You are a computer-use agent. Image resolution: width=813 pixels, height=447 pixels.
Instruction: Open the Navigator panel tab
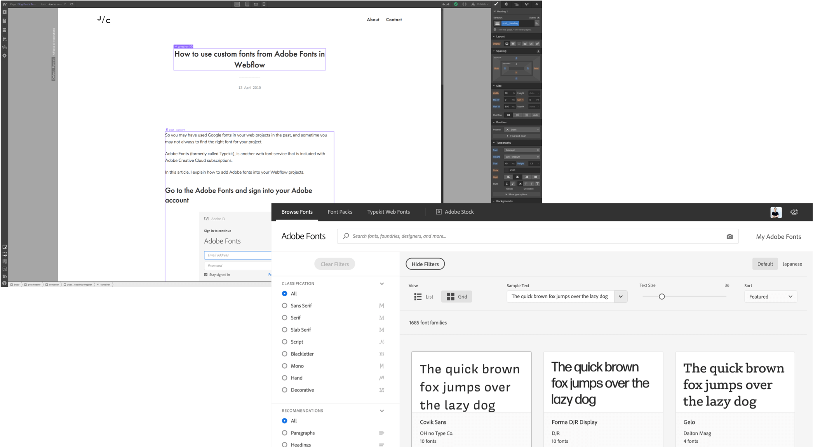click(x=516, y=4)
